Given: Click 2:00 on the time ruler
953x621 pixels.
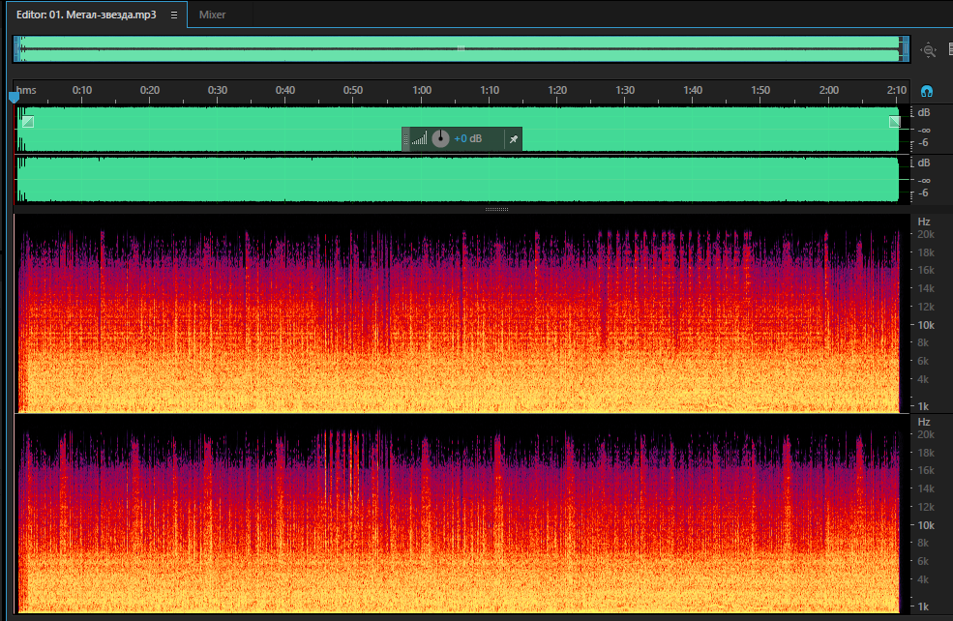Looking at the screenshot, I should [829, 91].
